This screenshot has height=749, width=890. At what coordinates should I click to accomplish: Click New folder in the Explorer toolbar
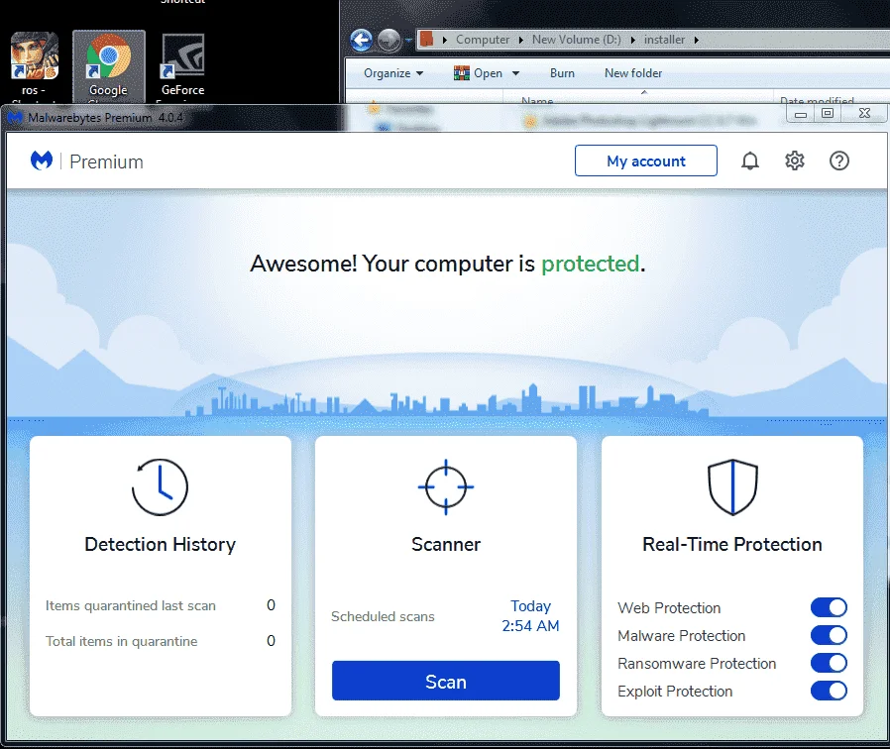[633, 73]
